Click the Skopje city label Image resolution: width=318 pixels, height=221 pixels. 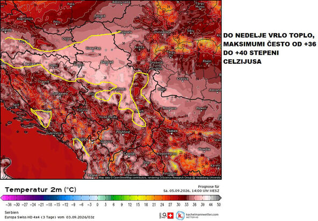pyautogui.click(x=129, y=154)
